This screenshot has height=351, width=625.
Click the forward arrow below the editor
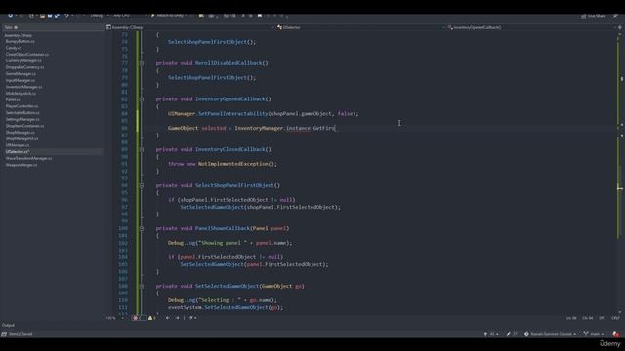(x=178, y=318)
